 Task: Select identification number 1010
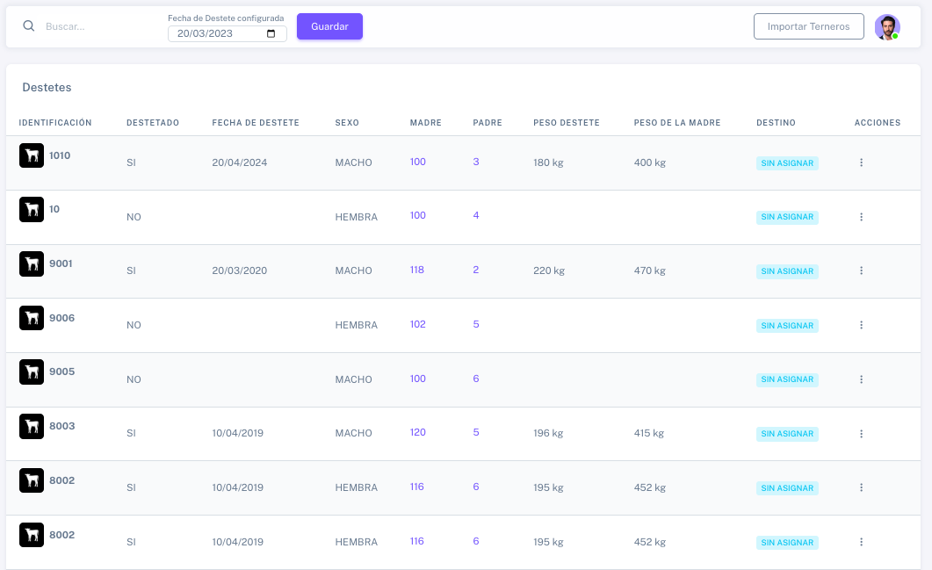point(60,155)
